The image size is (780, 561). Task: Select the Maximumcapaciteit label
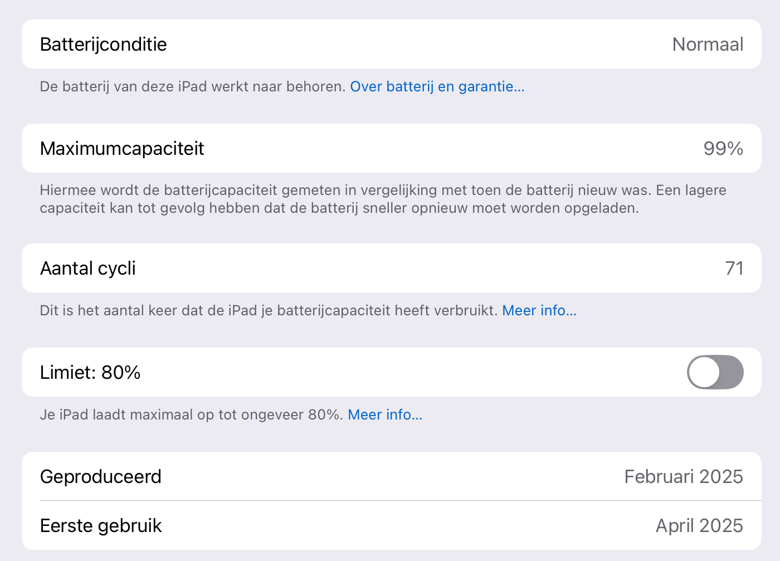coord(122,149)
